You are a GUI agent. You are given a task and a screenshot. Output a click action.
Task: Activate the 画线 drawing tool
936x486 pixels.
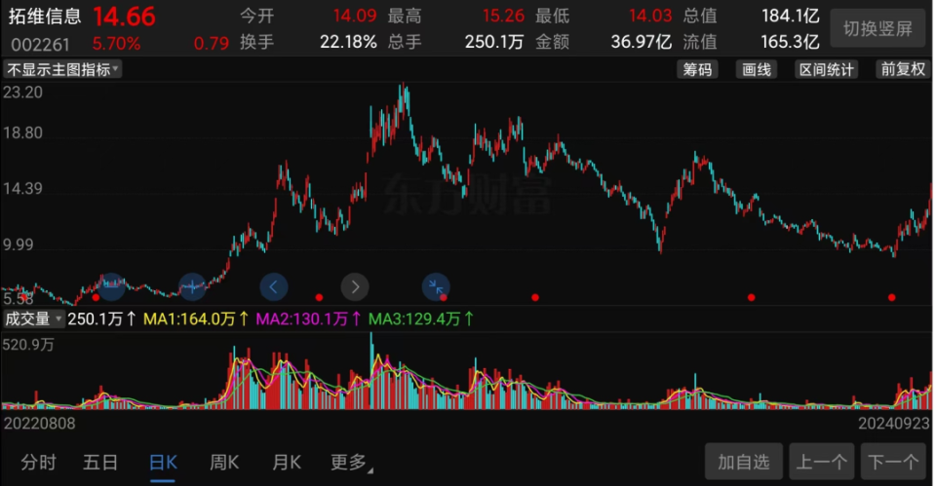pyautogui.click(x=757, y=70)
